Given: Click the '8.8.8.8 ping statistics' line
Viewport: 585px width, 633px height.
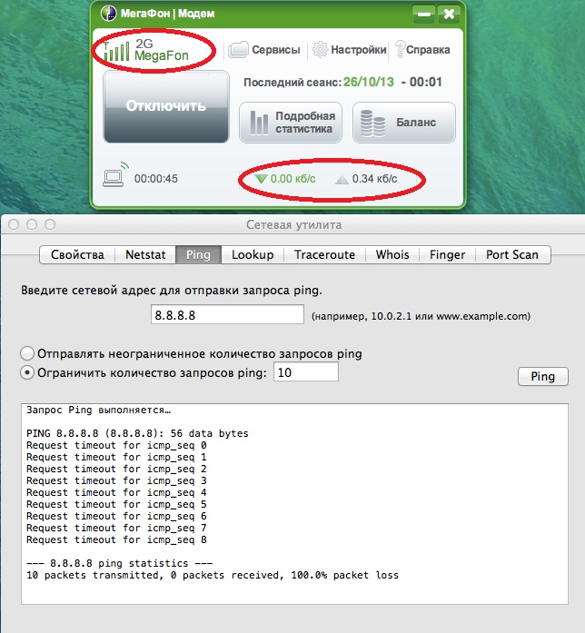Looking at the screenshot, I should click(x=120, y=563).
